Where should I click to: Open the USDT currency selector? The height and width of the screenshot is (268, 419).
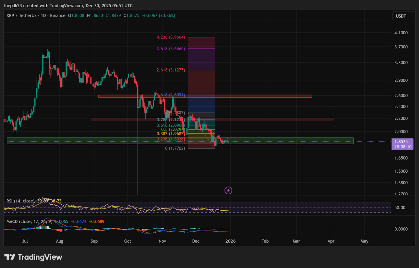(403, 16)
